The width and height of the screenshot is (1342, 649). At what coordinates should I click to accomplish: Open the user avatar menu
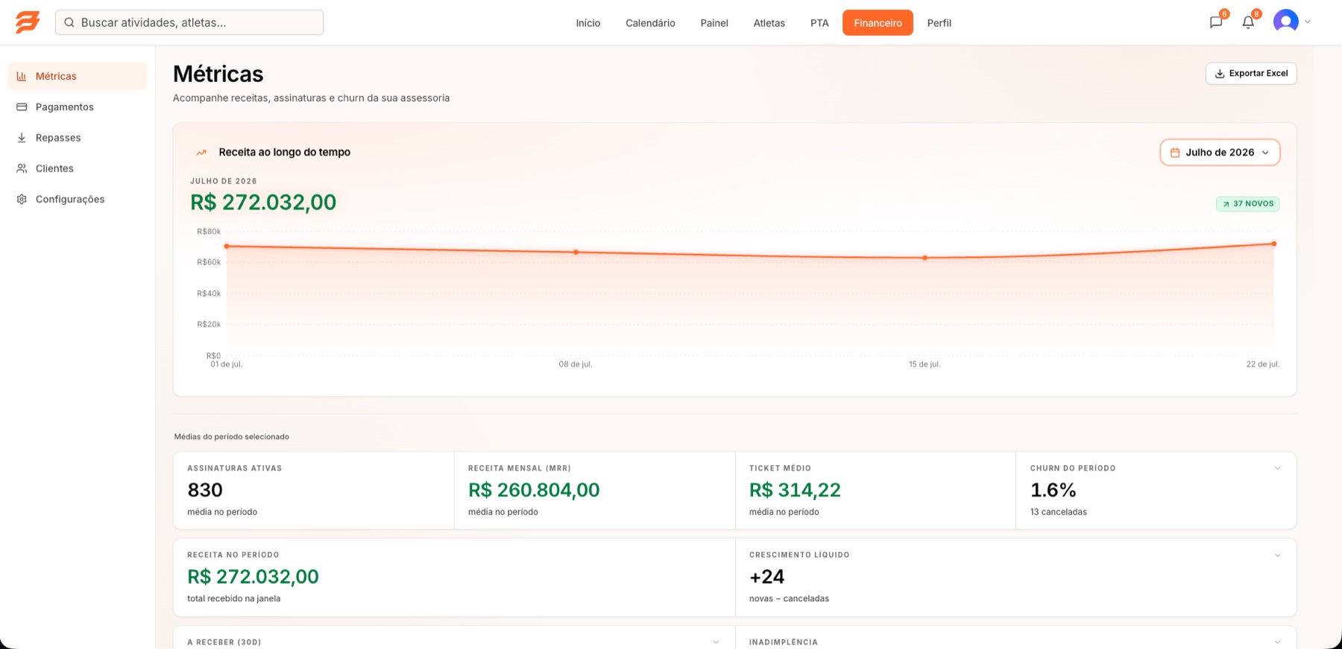point(1286,22)
